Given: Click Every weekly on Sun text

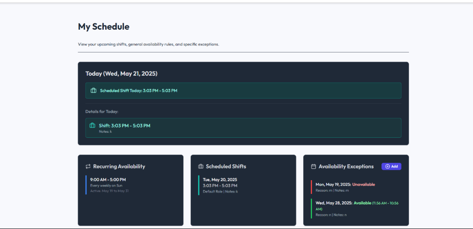Looking at the screenshot, I should (x=106, y=185).
